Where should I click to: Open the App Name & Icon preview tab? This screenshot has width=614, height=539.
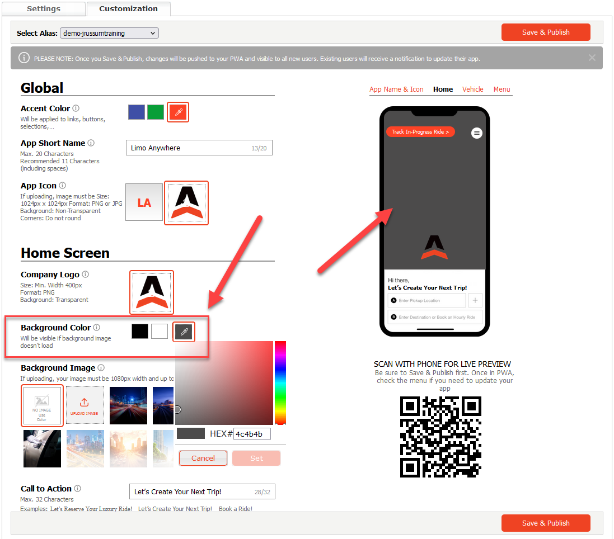pos(396,89)
